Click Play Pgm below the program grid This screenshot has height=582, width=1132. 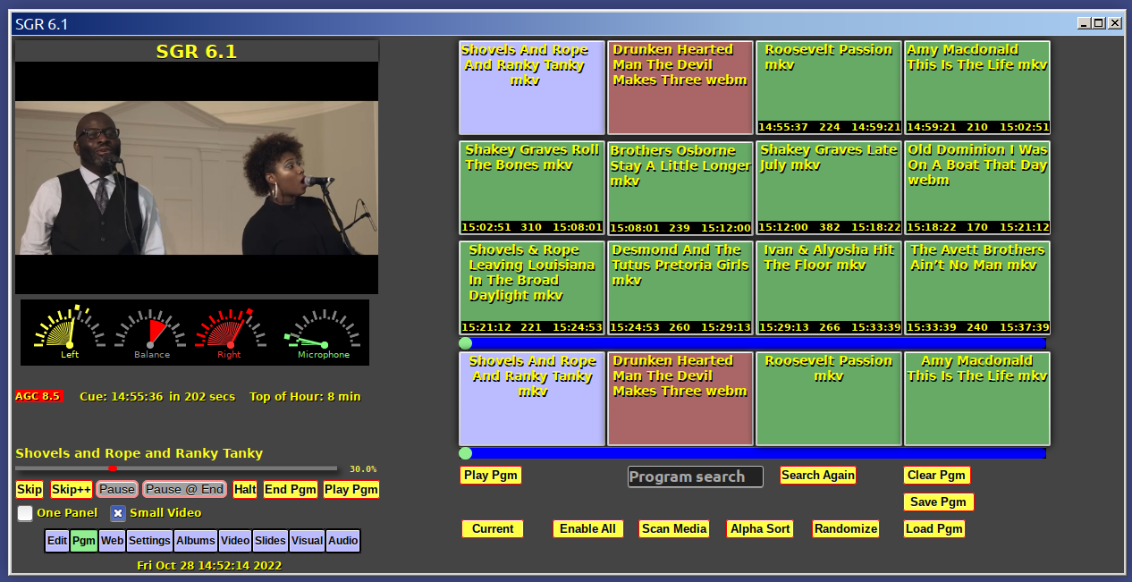(x=490, y=475)
